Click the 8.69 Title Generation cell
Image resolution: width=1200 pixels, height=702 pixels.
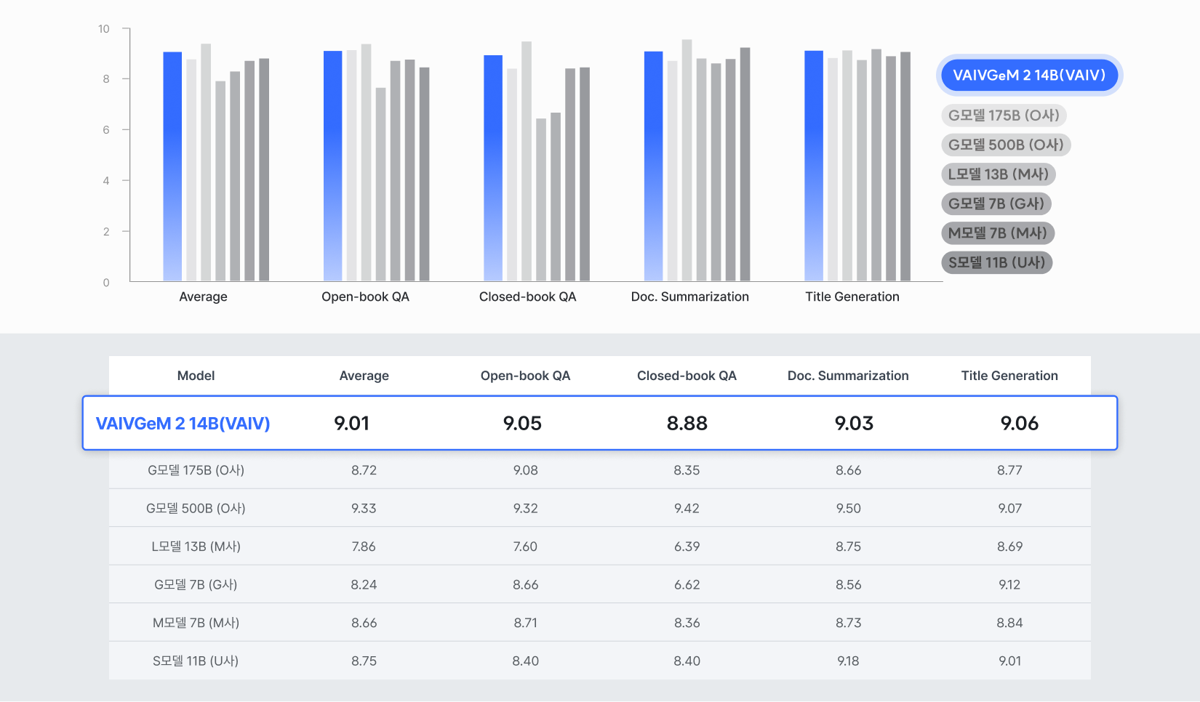pyautogui.click(x=1009, y=546)
